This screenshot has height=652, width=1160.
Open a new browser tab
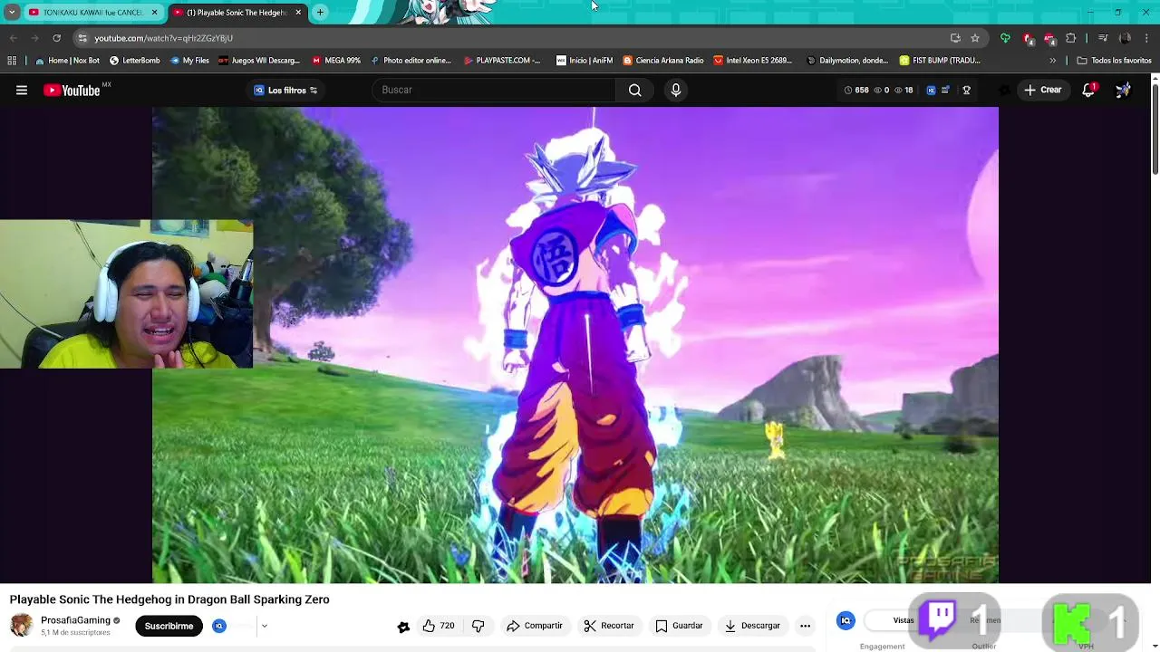[320, 13]
